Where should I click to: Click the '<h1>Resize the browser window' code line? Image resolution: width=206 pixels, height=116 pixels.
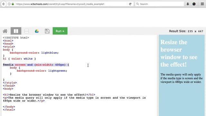(49, 95)
